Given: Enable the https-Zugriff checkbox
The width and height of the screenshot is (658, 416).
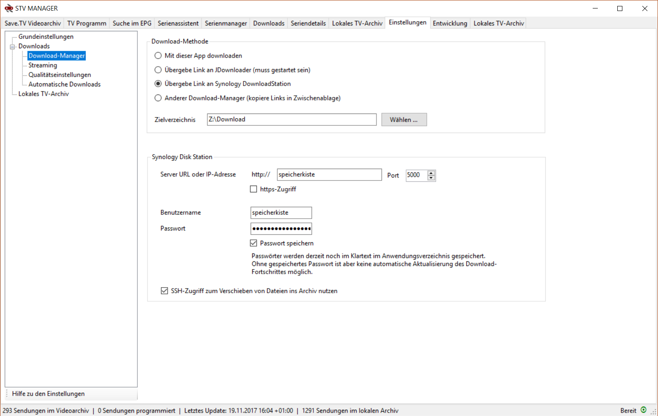Looking at the screenshot, I should (254, 189).
